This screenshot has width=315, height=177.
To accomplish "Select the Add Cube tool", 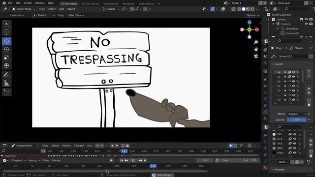I will point(6,92).
